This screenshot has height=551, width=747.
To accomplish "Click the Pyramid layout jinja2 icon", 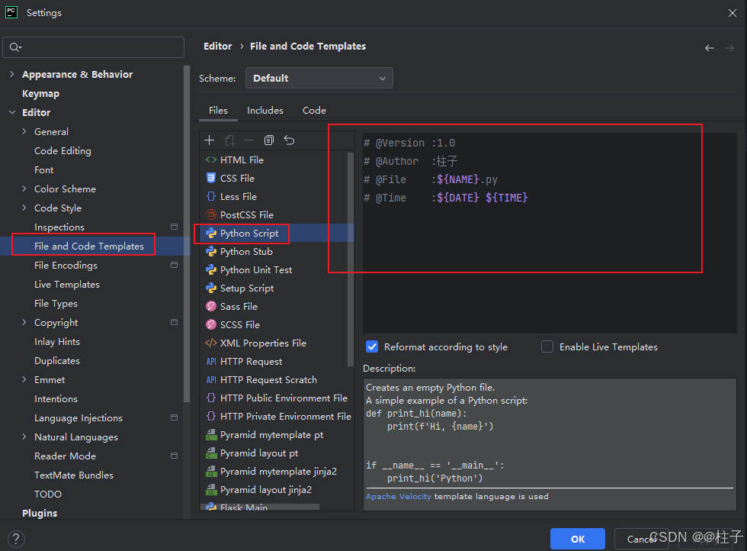I will (211, 490).
